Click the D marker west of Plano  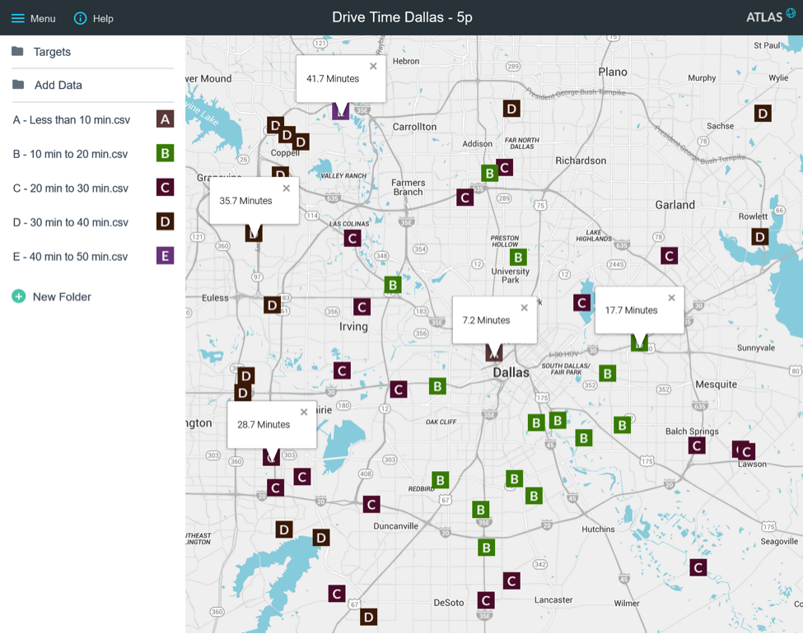click(511, 109)
